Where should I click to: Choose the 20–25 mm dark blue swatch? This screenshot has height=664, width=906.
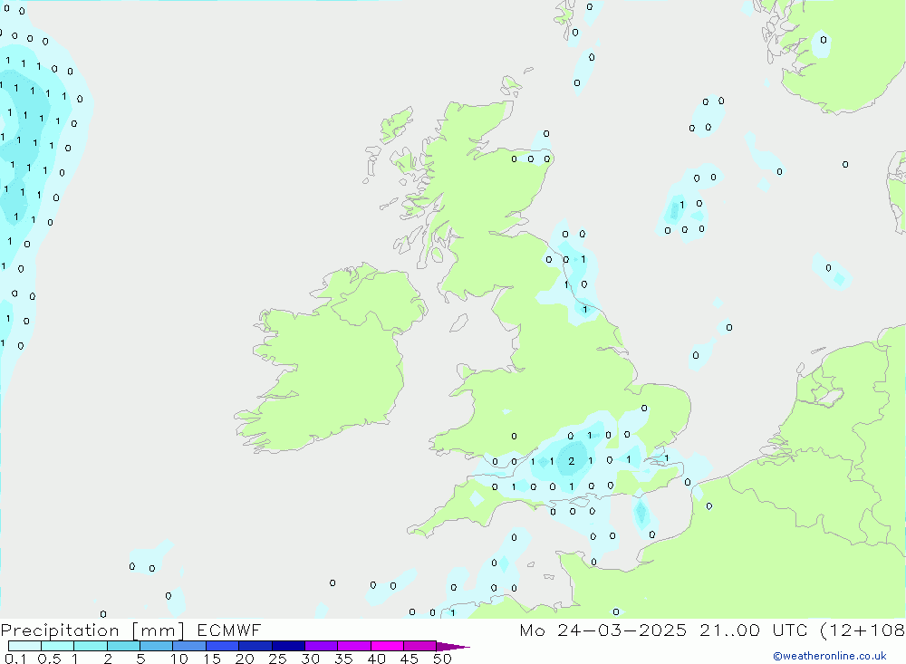[x=255, y=646]
